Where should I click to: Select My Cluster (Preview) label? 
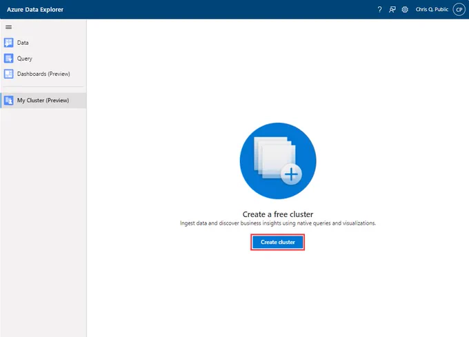(x=43, y=101)
